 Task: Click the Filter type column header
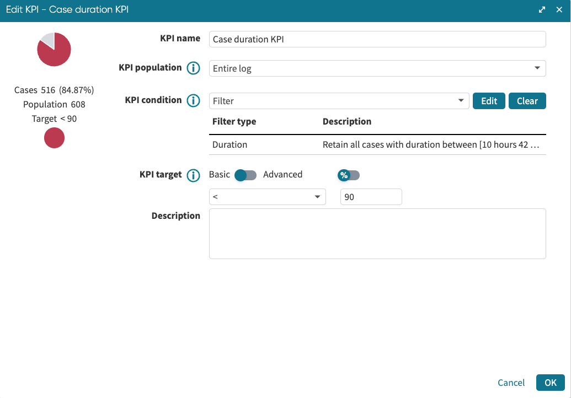234,121
